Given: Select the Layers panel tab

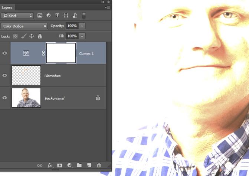Looking at the screenshot, I should 7,7.
